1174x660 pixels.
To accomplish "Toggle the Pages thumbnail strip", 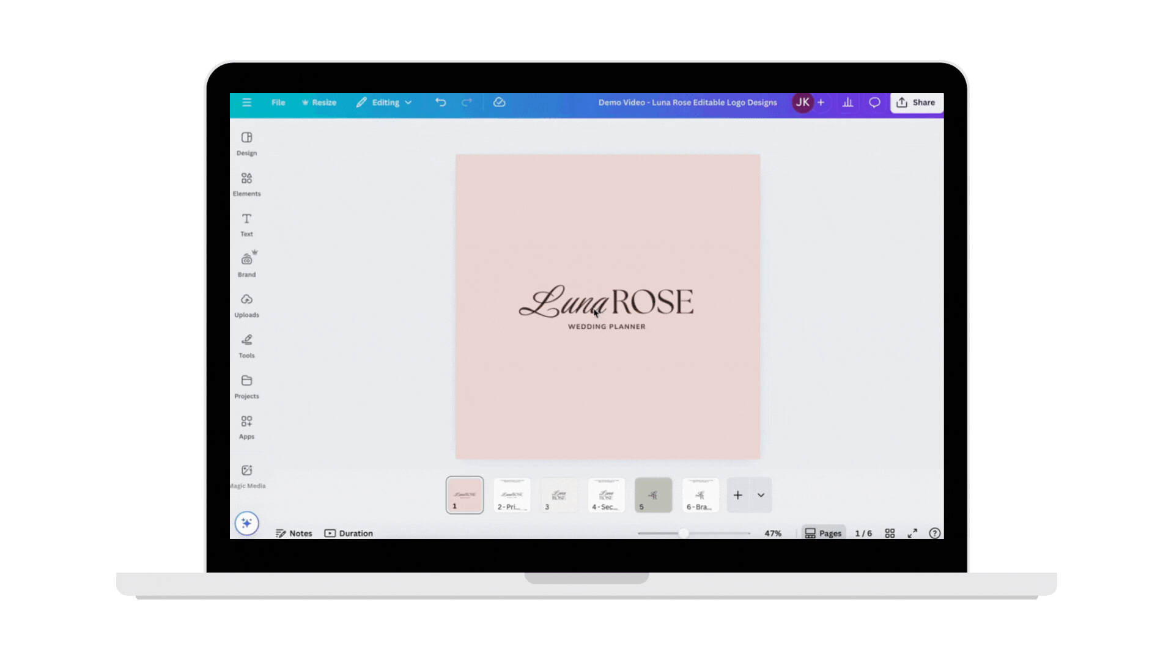I will (x=823, y=533).
